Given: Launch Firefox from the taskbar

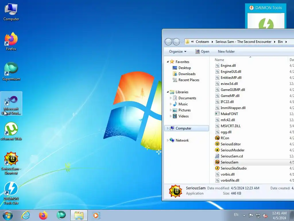Looking at the screenshot, I should (x=43, y=215).
